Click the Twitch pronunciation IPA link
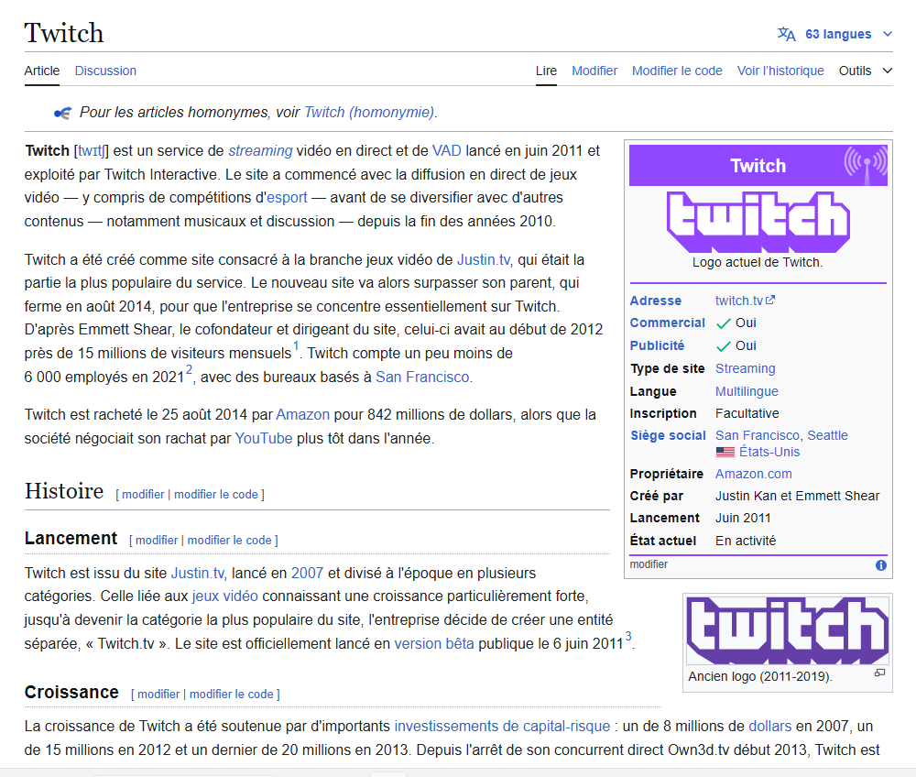Screen dimensions: 916x777 (91, 150)
